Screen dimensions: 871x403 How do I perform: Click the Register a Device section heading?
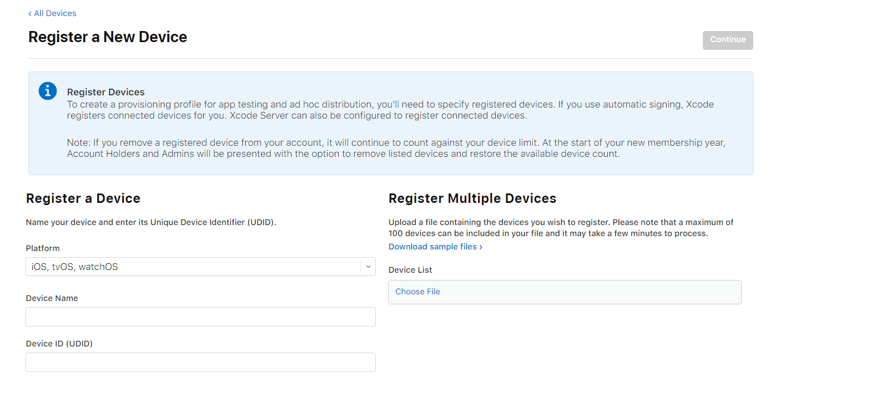[x=83, y=198]
